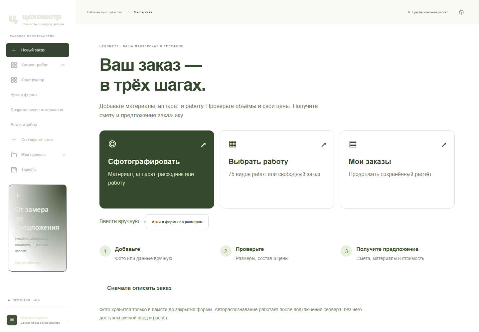Click the ПРОТОТИП · v0.5 version label

(26, 300)
